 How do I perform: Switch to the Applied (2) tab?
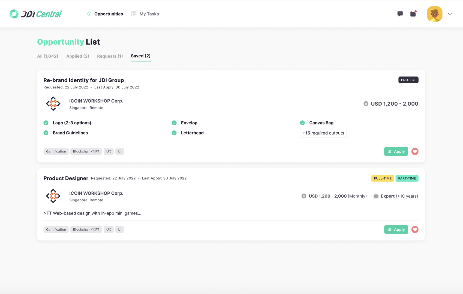(78, 56)
